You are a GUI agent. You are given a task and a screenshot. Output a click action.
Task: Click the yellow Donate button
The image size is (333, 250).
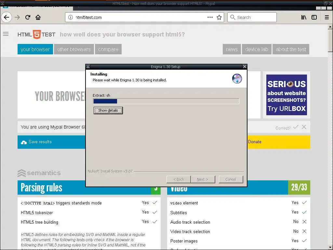pos(279,142)
